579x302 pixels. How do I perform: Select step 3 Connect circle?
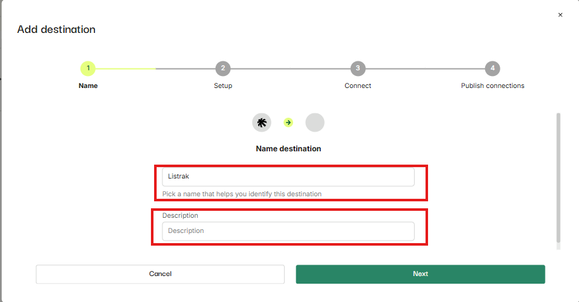coord(358,68)
